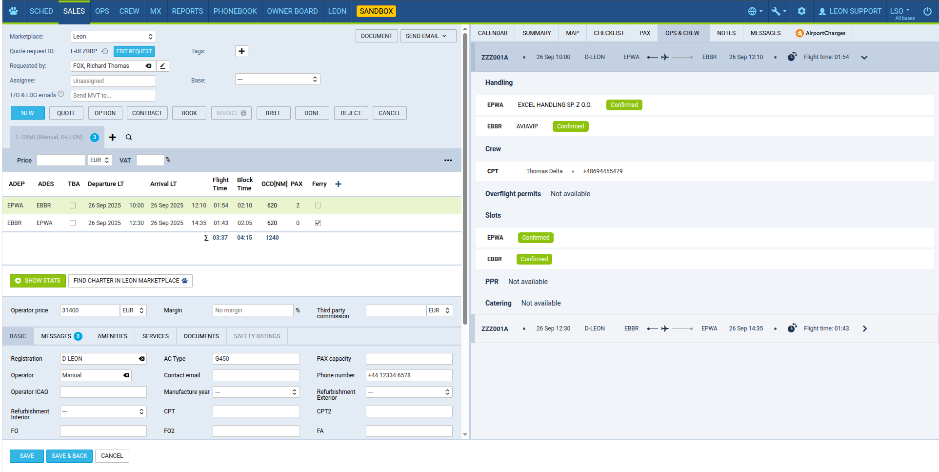Click the Operator price input field
The image size is (939, 472).
tap(89, 310)
